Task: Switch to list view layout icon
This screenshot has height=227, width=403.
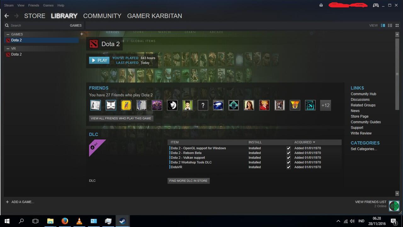Action: click(x=390, y=26)
